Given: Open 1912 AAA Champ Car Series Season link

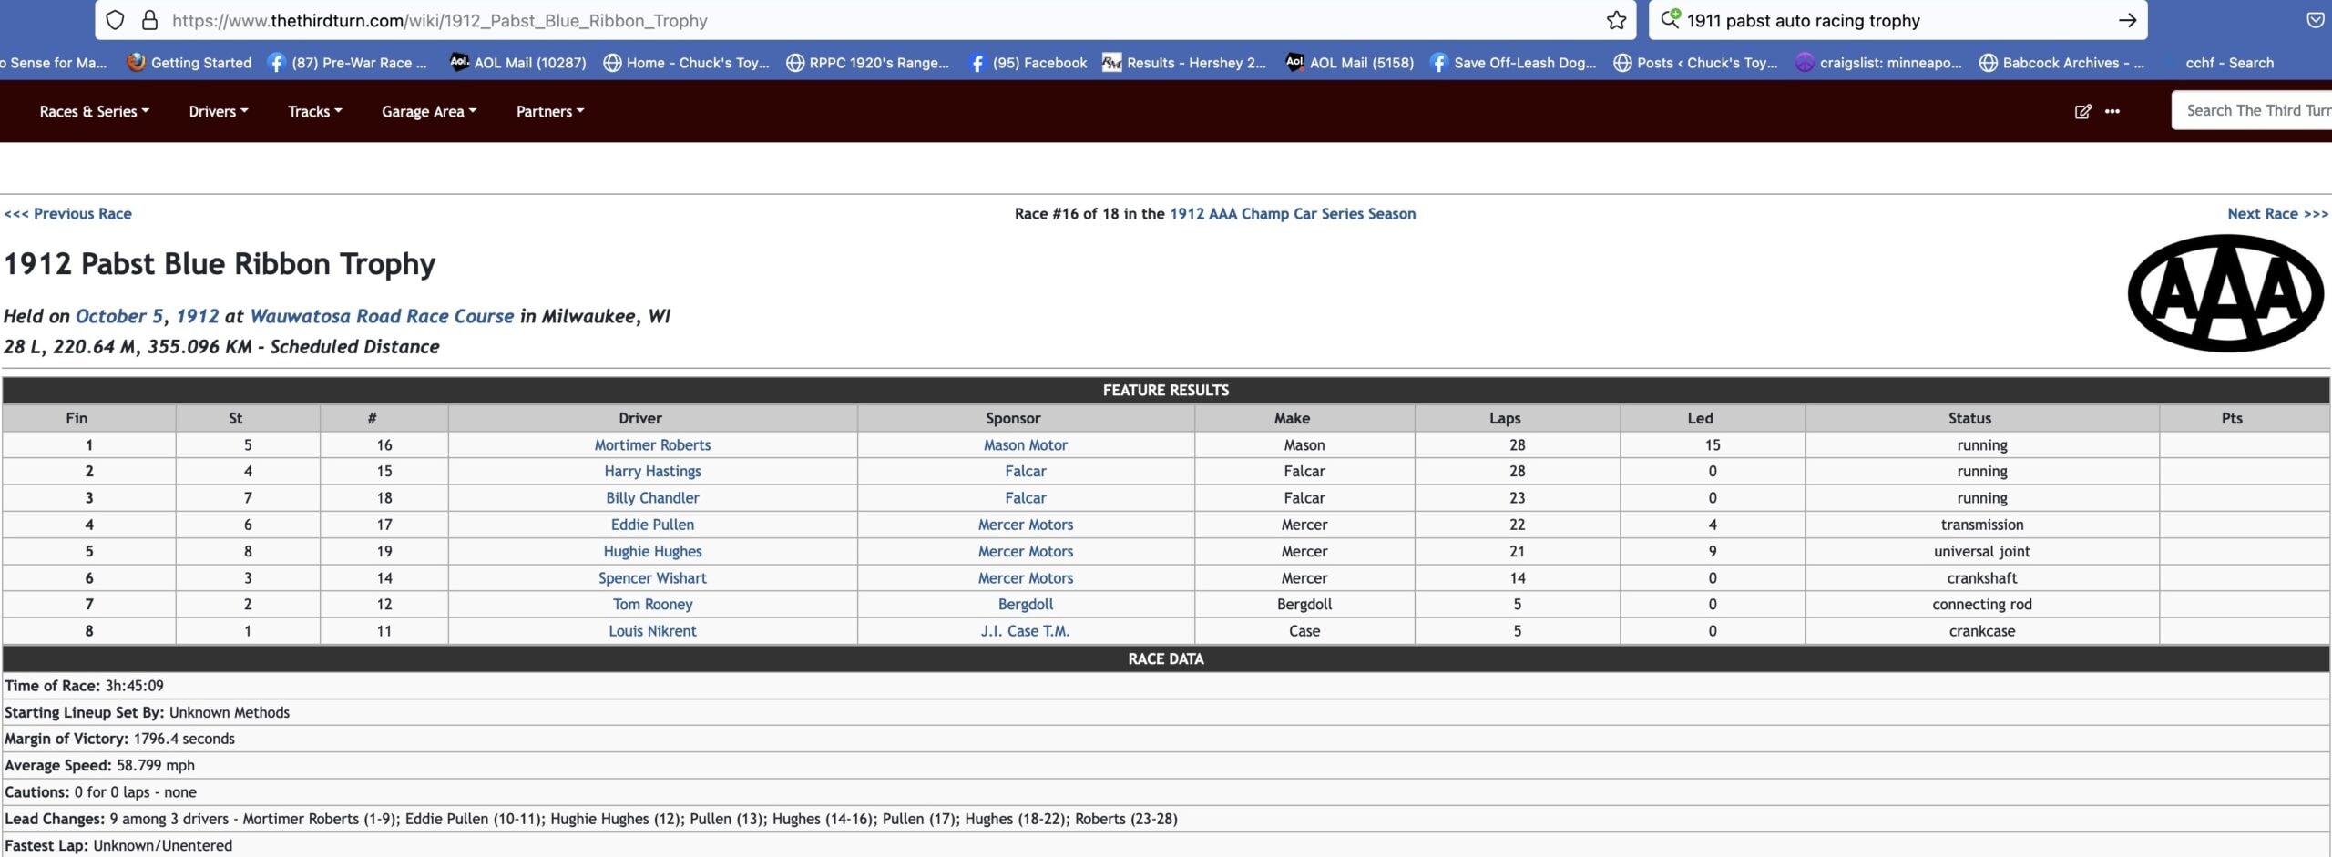Looking at the screenshot, I should tap(1292, 213).
